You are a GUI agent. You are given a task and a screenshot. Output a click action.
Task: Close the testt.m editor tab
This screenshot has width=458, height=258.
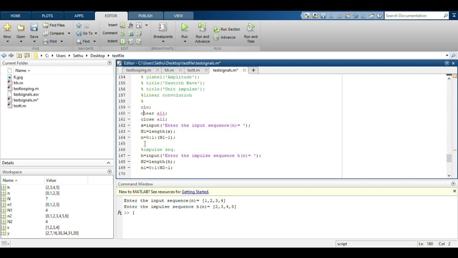coord(205,70)
